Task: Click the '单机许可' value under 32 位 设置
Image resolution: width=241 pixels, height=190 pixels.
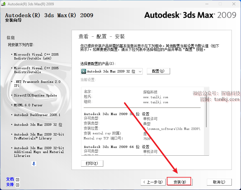Action: click(150, 119)
